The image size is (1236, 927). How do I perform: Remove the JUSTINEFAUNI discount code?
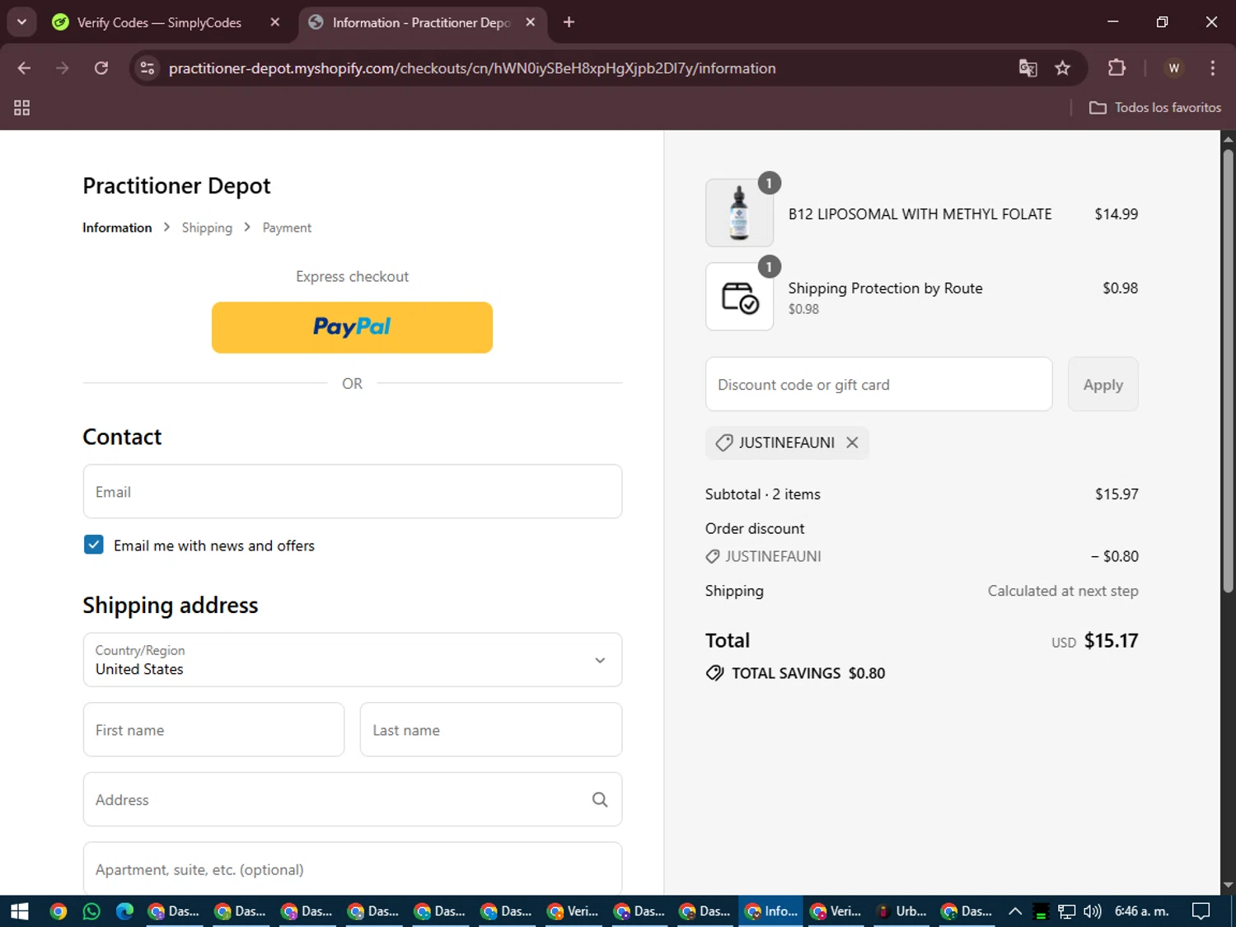[x=852, y=442]
